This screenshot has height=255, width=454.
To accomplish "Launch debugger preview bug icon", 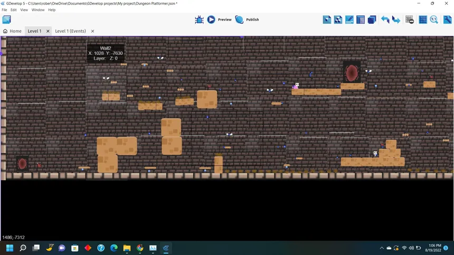I will point(199,19).
